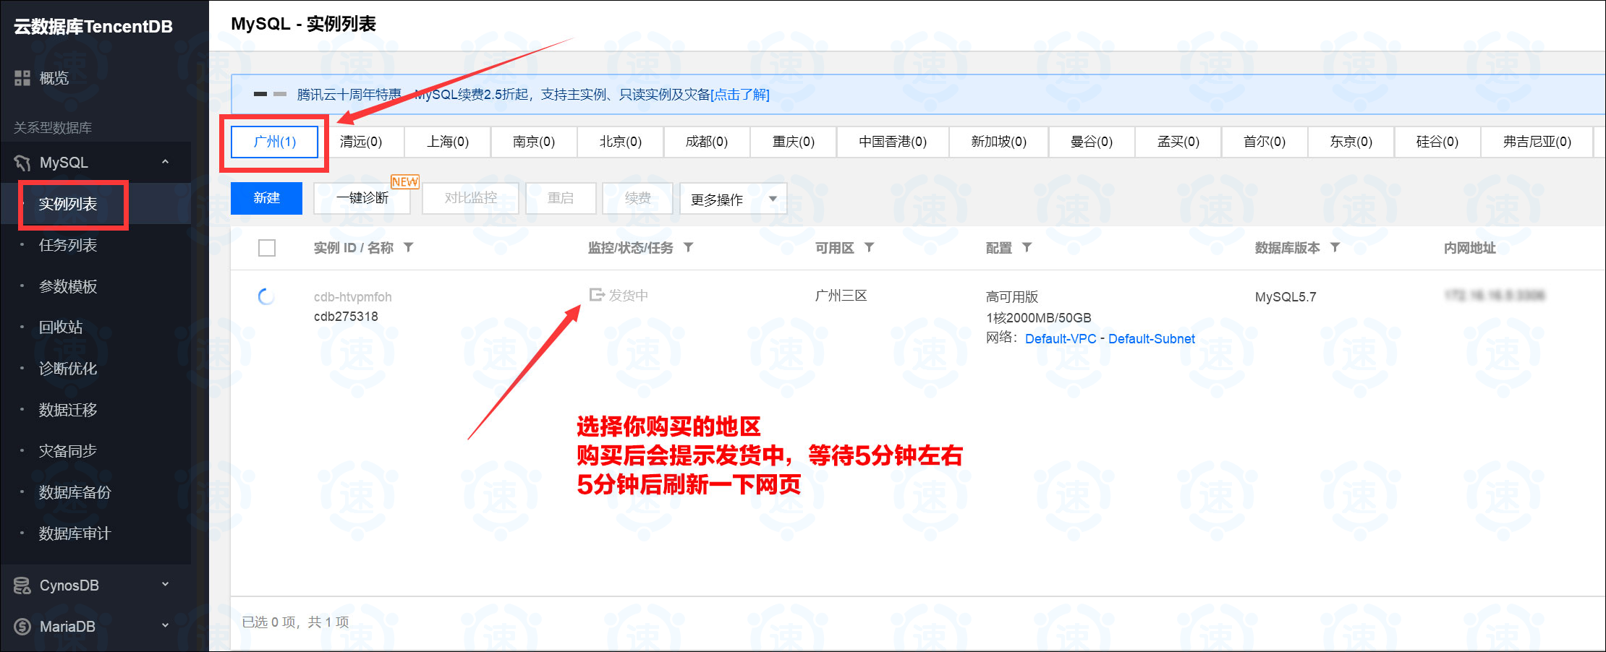Select the 南京(0) region tab

click(x=534, y=142)
